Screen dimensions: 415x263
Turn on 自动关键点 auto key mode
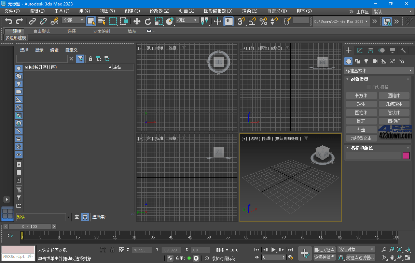click(324, 249)
